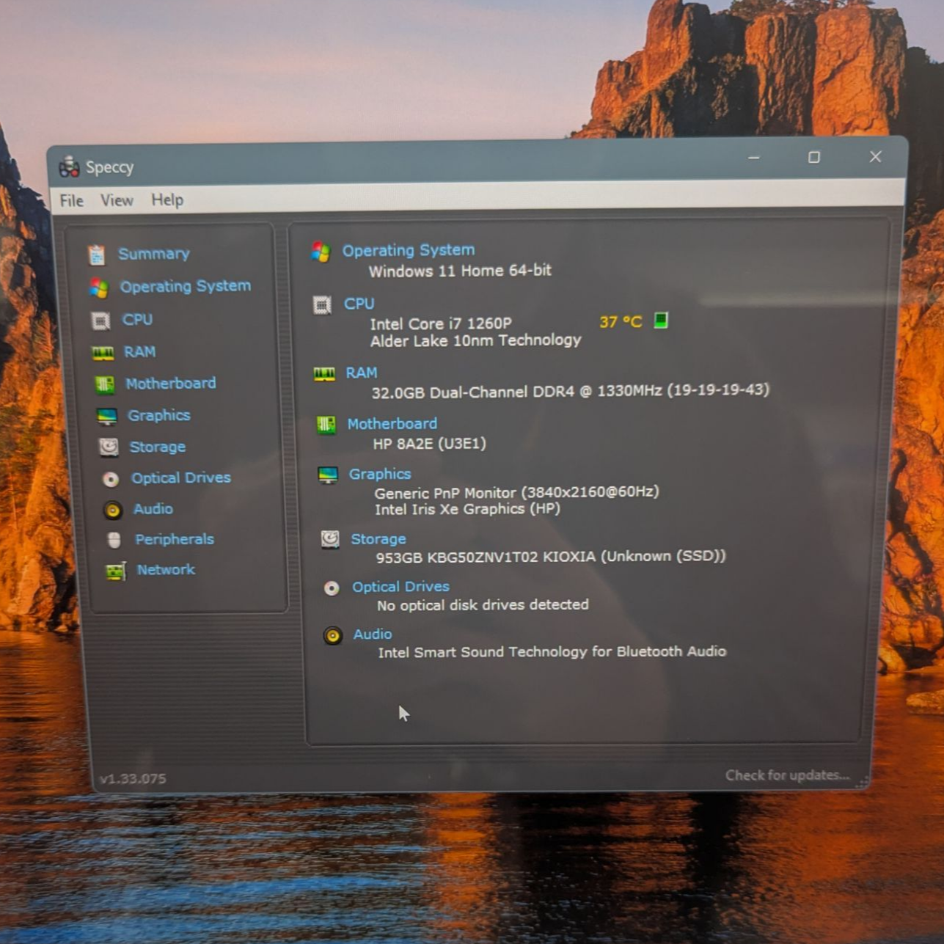Screen dimensions: 944x944
Task: Click the Graphics monitor icon in sidebar
Action: pos(107,417)
